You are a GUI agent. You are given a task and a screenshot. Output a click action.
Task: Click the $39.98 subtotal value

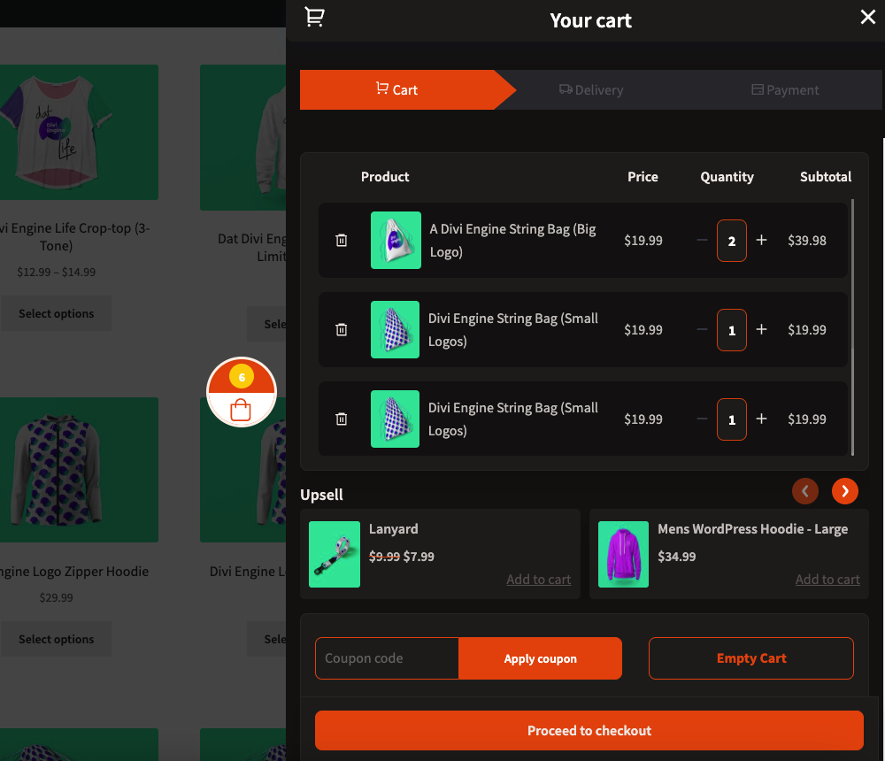(807, 241)
